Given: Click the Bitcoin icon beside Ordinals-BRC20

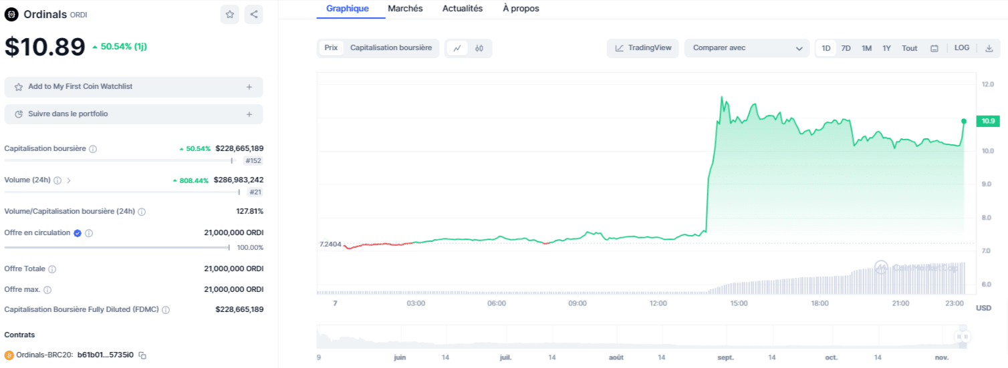Looking at the screenshot, I should tap(9, 355).
